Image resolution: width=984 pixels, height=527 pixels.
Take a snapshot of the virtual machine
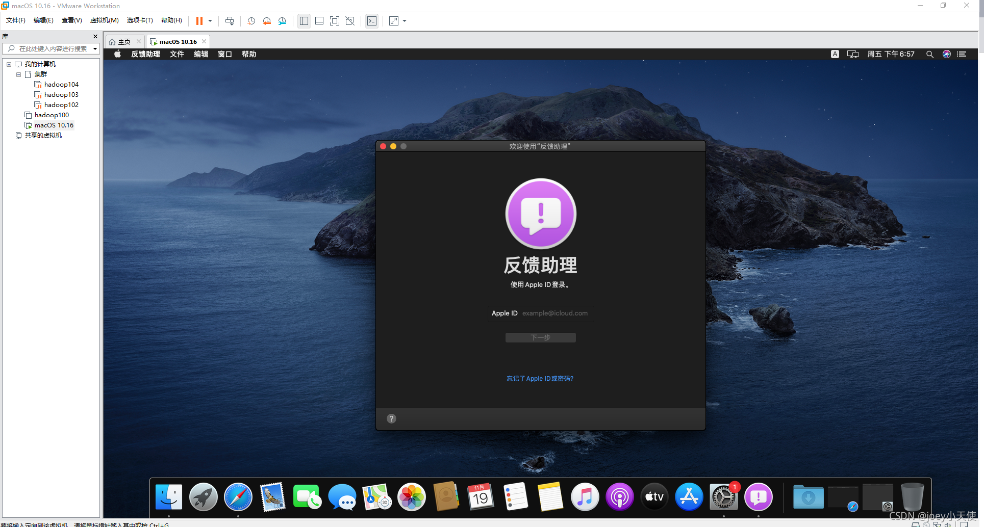[x=251, y=21]
